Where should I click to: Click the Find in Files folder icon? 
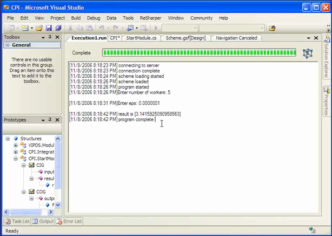(272, 28)
